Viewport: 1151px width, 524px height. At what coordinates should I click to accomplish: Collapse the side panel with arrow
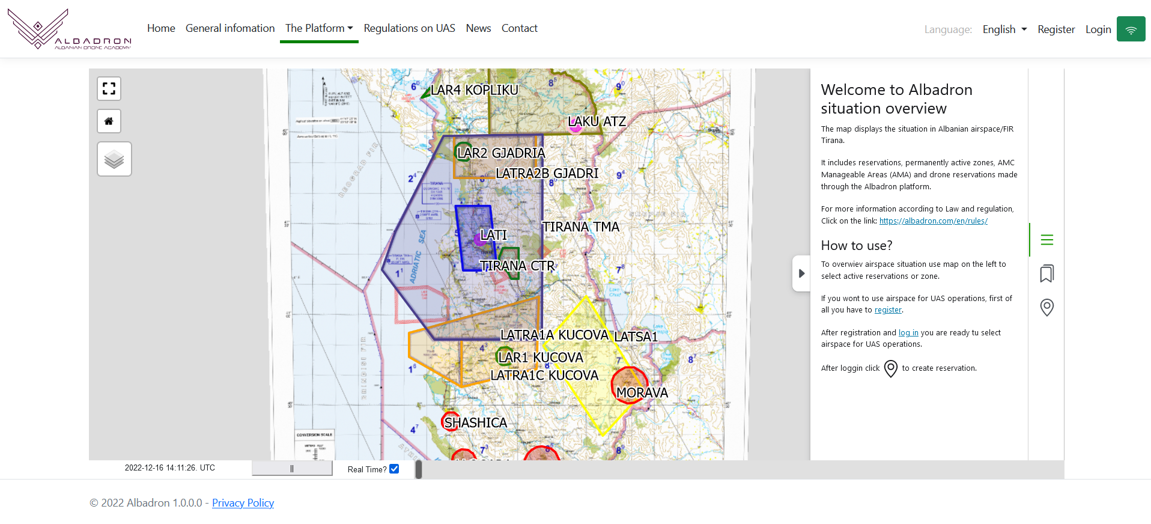coord(801,273)
